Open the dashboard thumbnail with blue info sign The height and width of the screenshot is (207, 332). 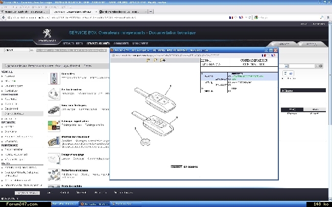[x=54, y=141]
